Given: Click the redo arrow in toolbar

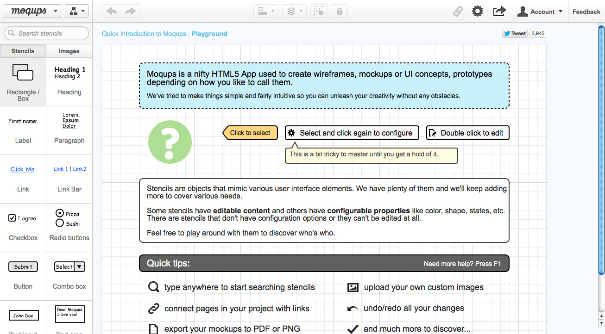Looking at the screenshot, I should click(x=131, y=11).
